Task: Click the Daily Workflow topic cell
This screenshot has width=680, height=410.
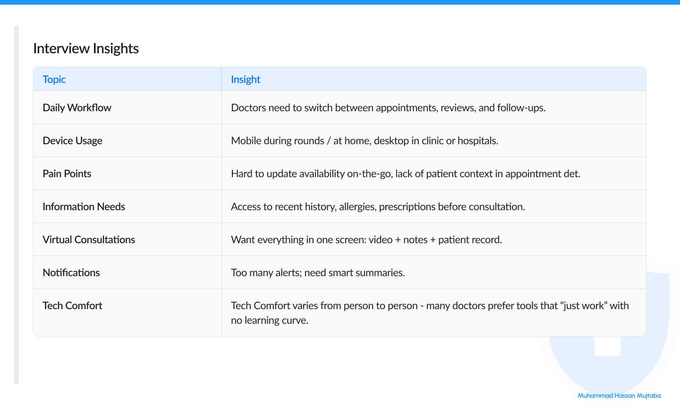Action: [77, 107]
